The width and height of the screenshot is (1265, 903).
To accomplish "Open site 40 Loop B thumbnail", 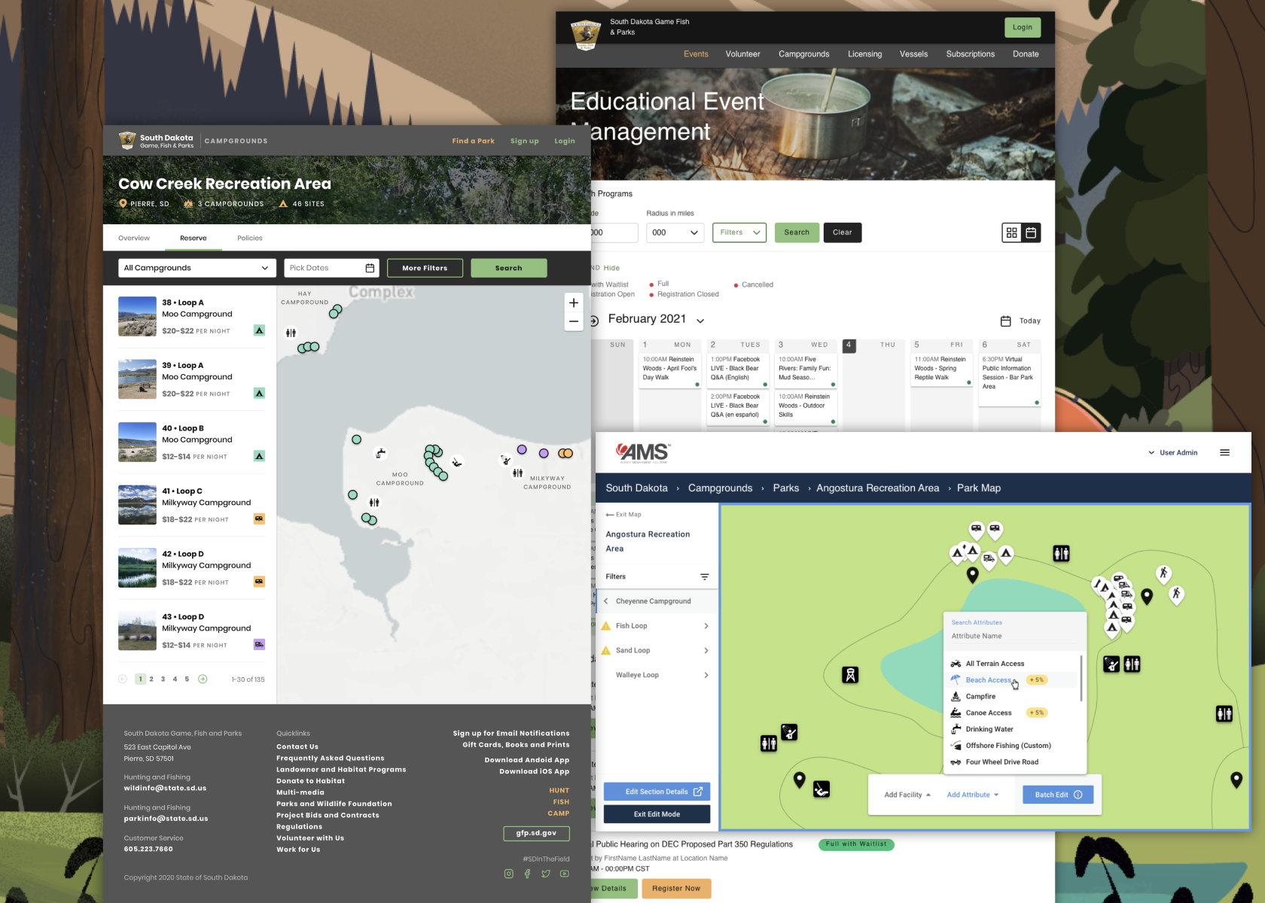I will point(137,442).
